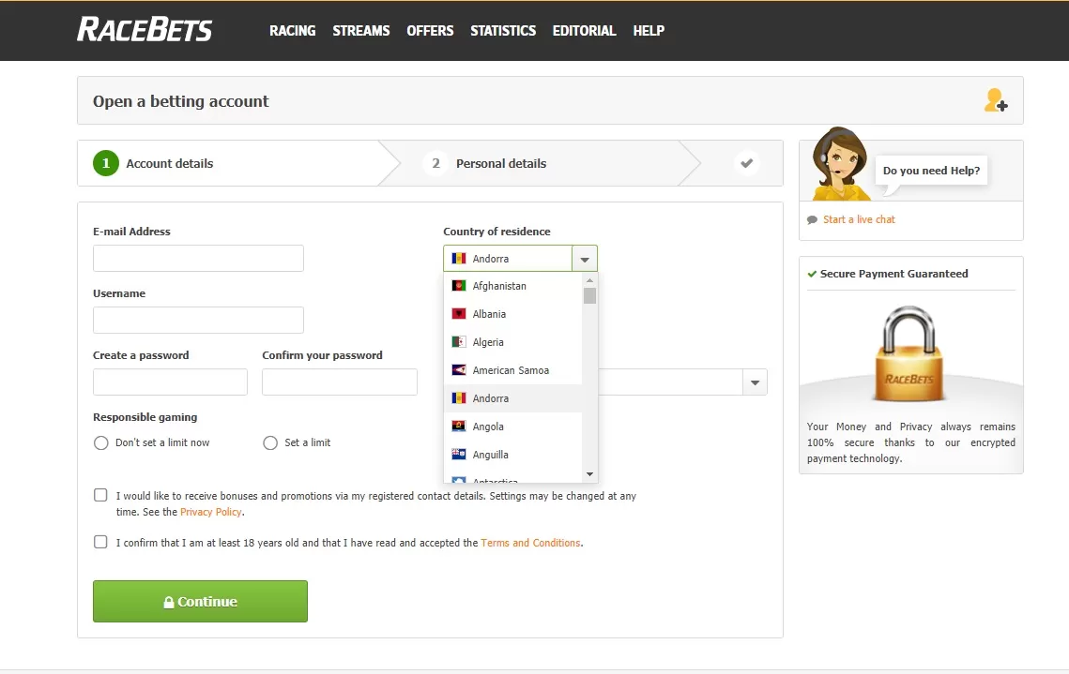
Task: Focus the E-mail Address field
Action: (198, 258)
